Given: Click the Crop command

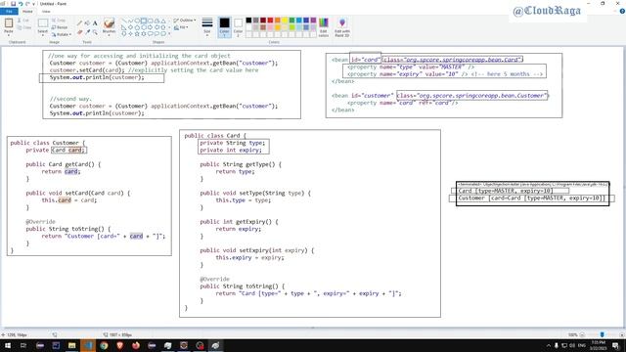Looking at the screenshot, I should (59, 21).
